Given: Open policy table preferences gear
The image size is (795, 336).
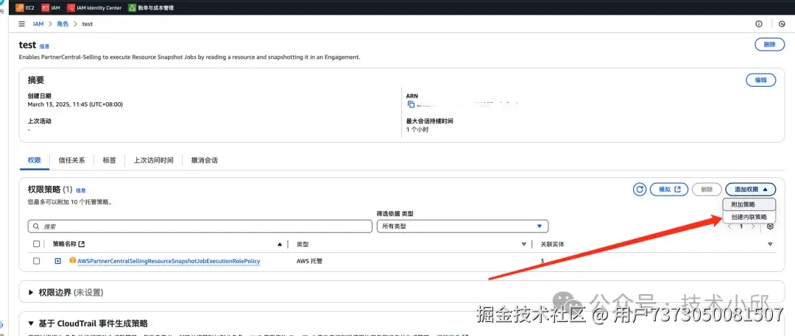Looking at the screenshot, I should click(770, 226).
